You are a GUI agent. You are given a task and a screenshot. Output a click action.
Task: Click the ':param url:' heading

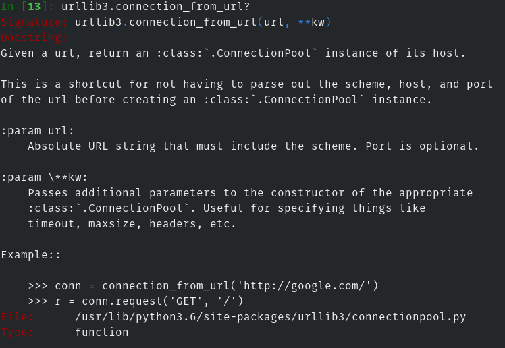38,131
